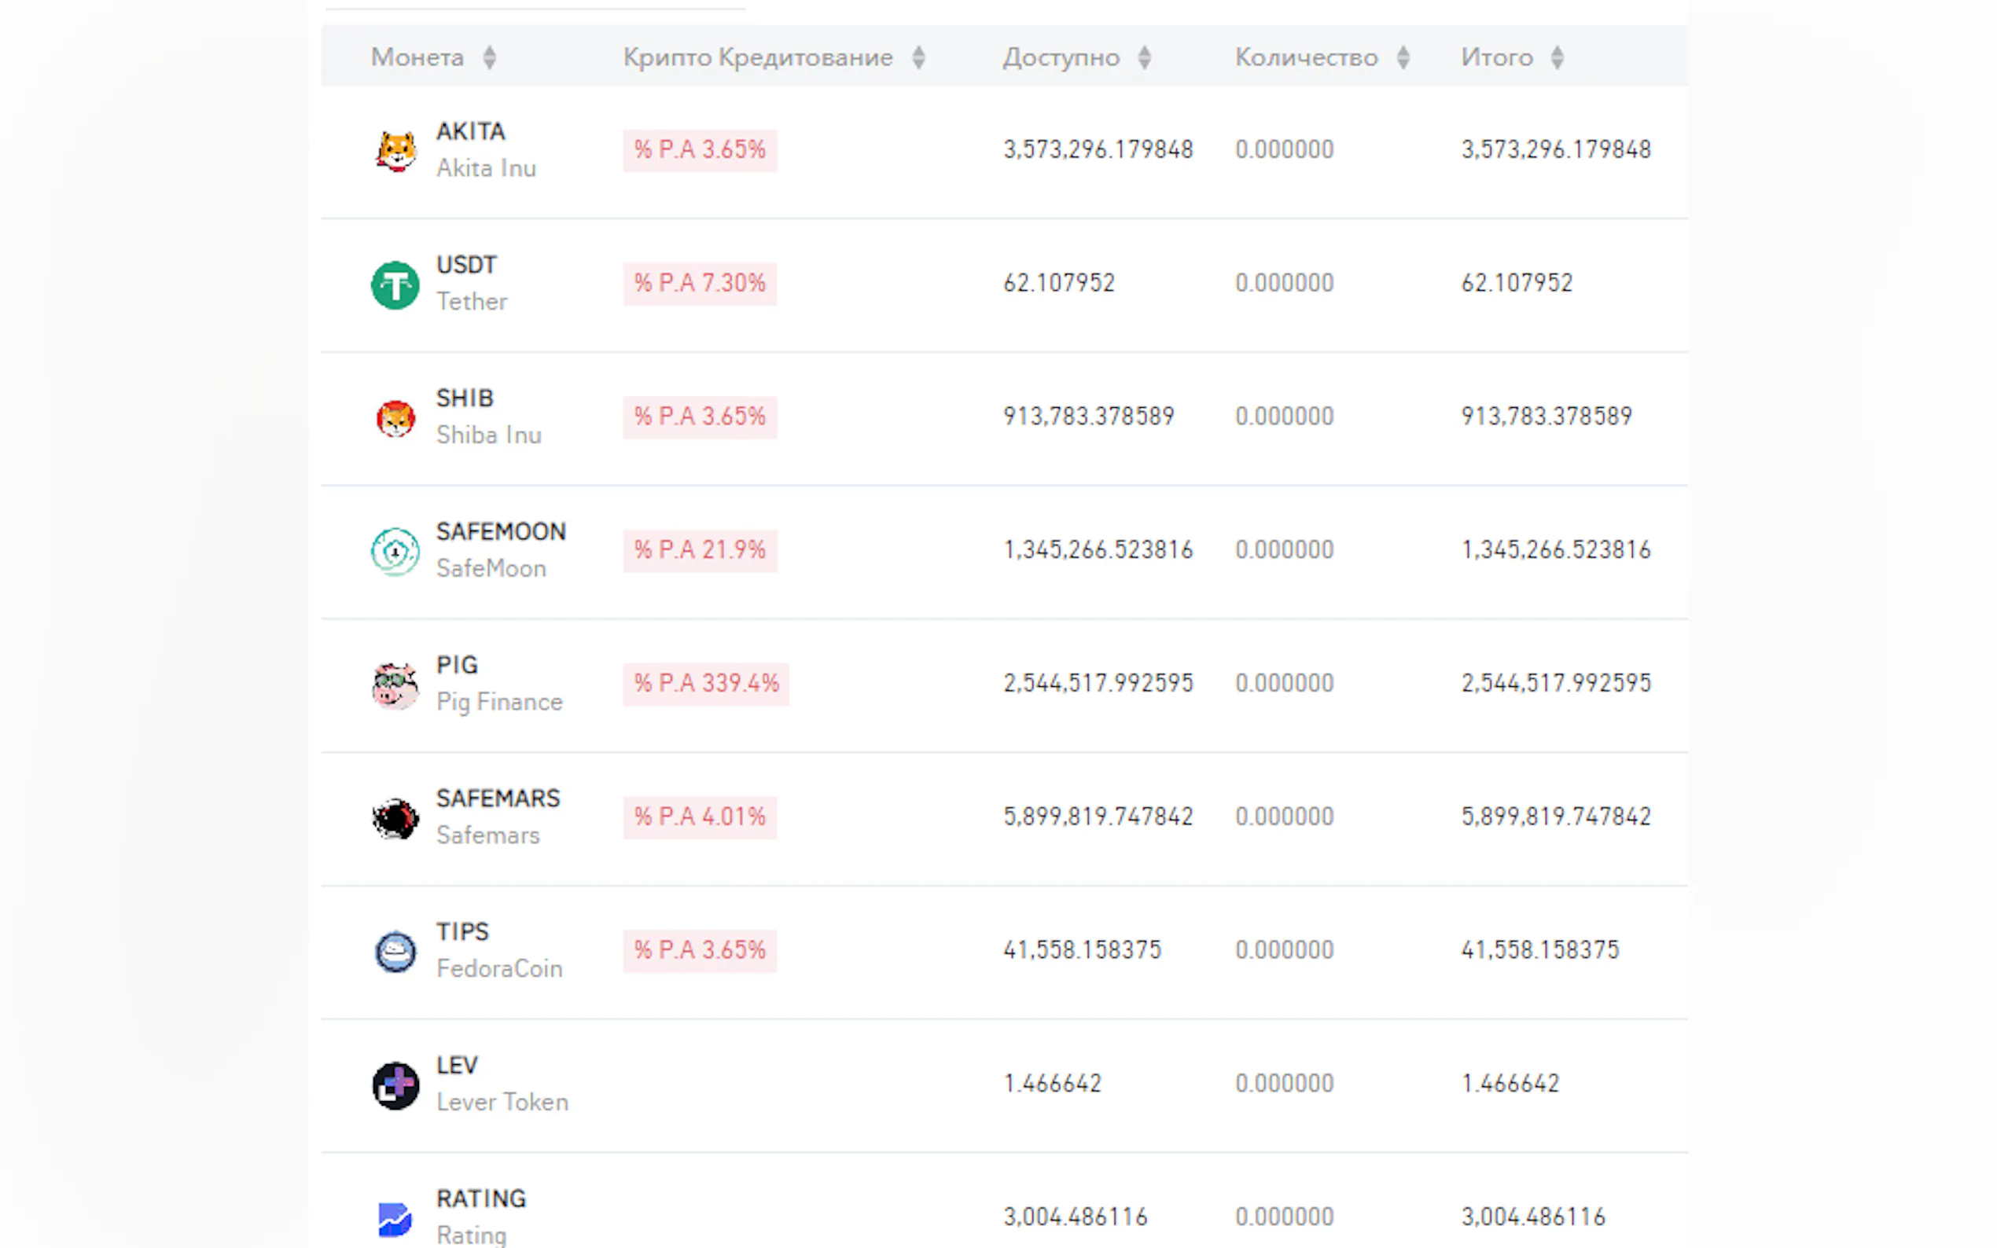1997x1248 pixels.
Task: Open SAFEMARS lending badge P.A 4.01%
Action: tap(699, 817)
